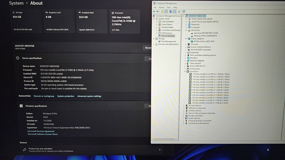This screenshot has width=285, height=160.
Task: Click the Sound, video and game controllers icon
Action: (x=186, y=113)
